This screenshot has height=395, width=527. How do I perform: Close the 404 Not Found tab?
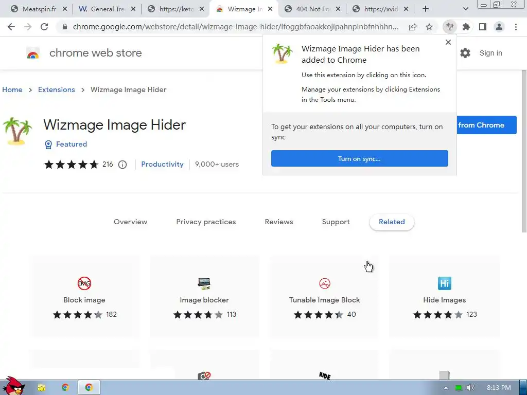[338, 9]
